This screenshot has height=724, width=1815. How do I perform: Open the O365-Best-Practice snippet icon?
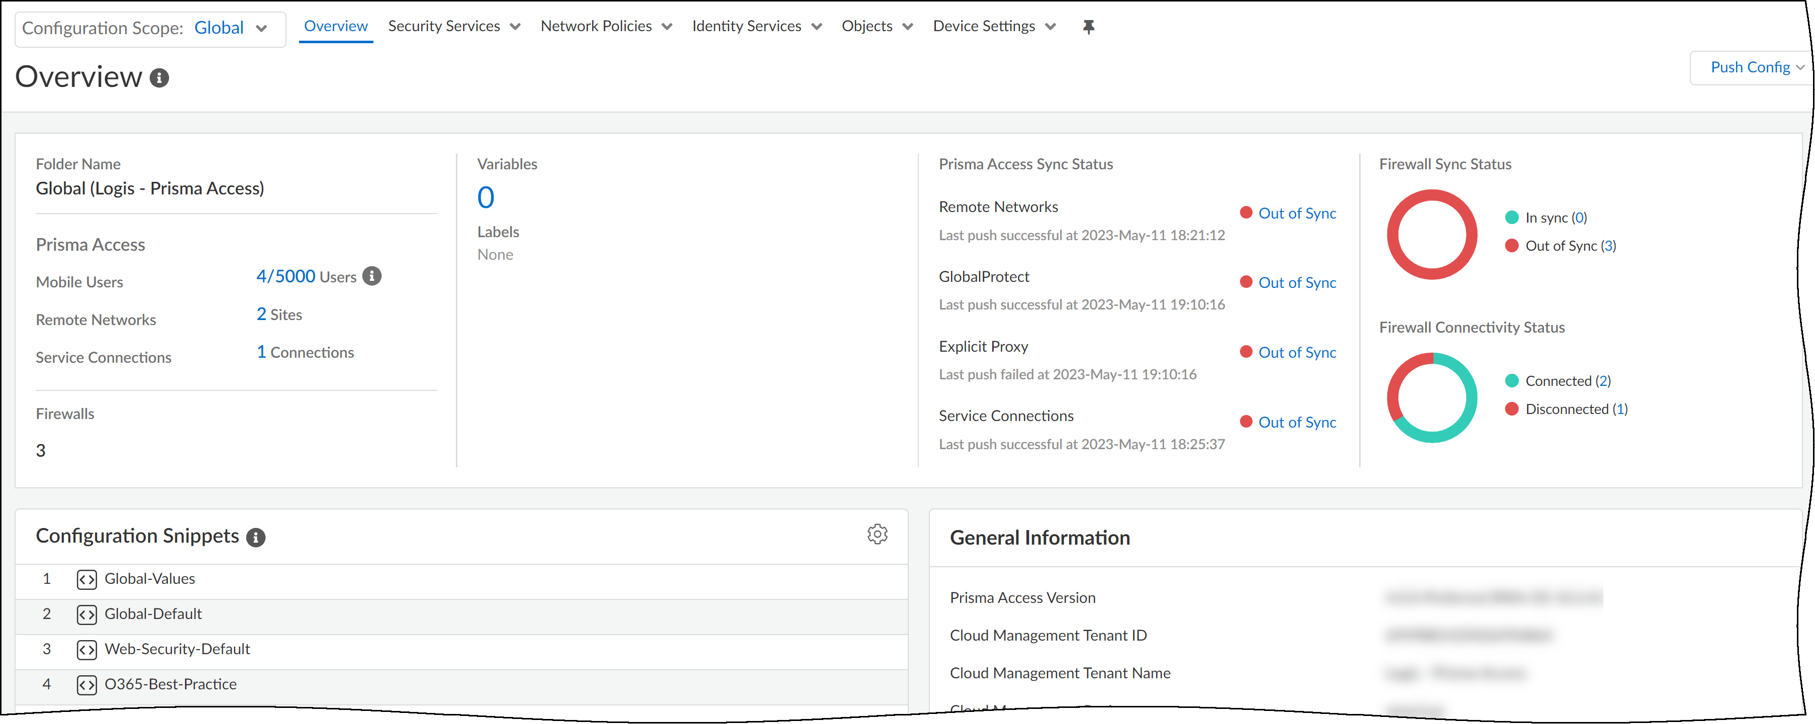coord(86,684)
